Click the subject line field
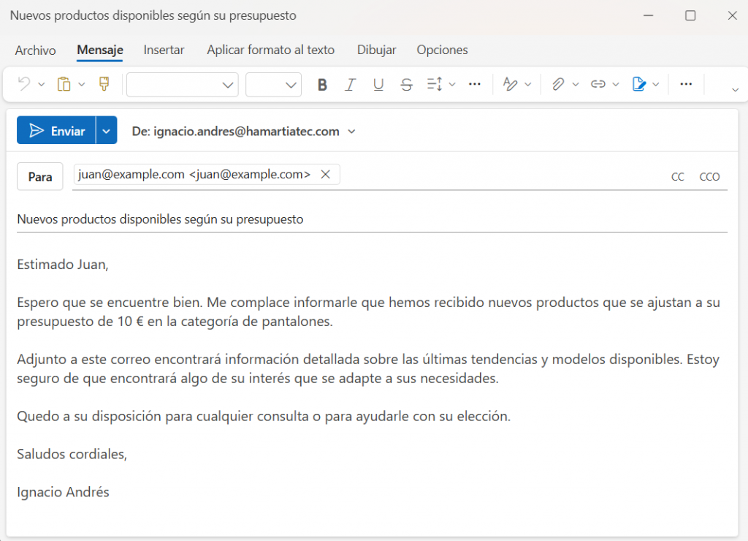This screenshot has height=541, width=748. click(365, 219)
